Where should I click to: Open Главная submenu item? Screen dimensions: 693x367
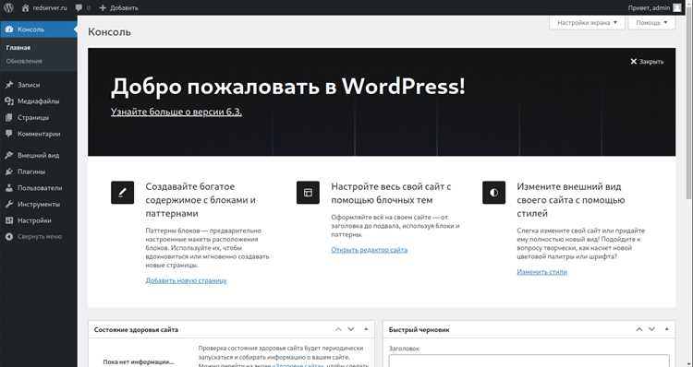pos(18,48)
